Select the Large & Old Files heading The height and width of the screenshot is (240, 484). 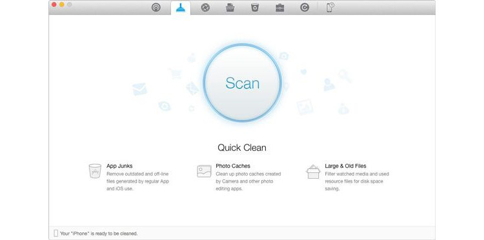(x=345, y=166)
